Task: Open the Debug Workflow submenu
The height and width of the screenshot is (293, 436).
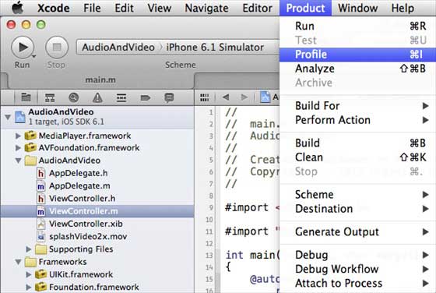Action: point(357,269)
